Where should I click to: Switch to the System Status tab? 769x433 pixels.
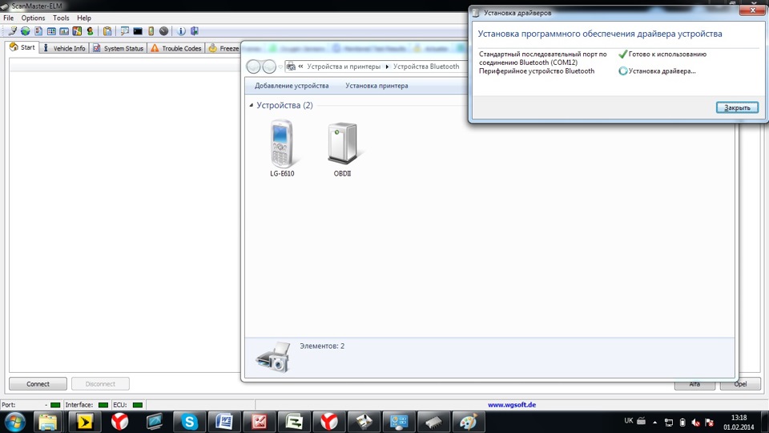(119, 48)
